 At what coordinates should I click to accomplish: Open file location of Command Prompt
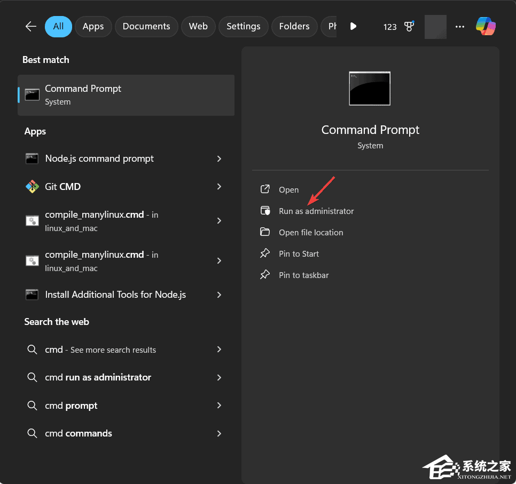coord(311,232)
